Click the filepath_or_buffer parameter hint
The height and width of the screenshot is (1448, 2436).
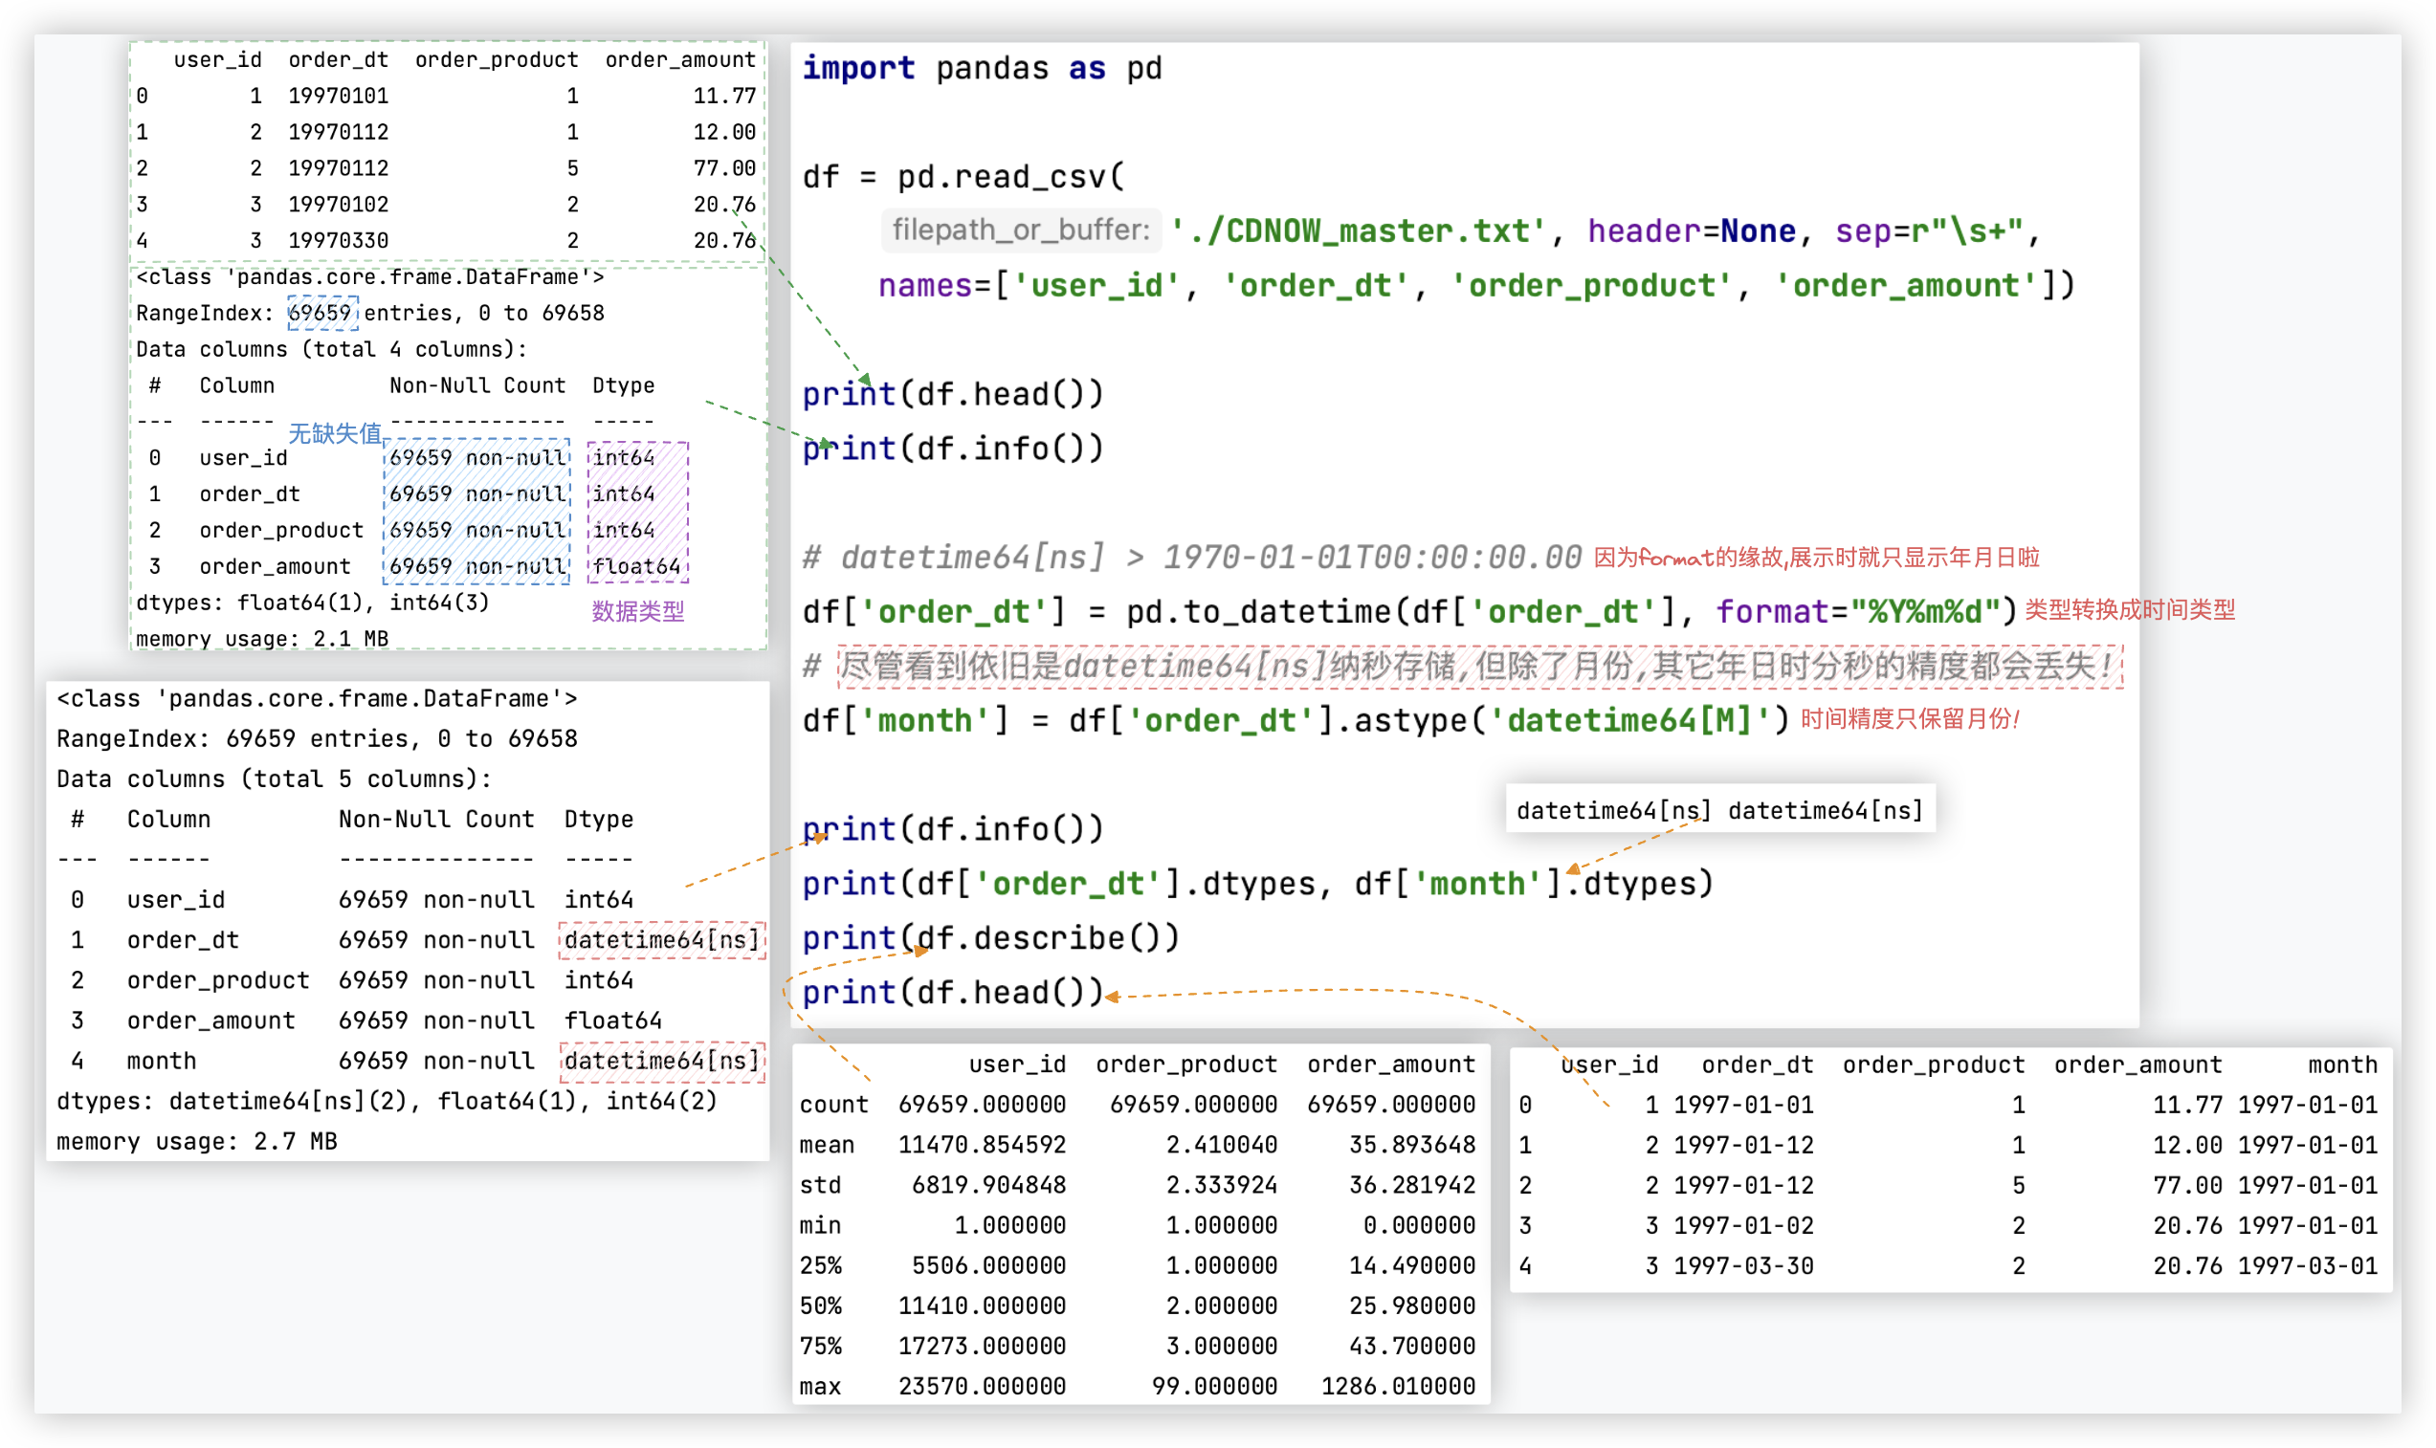coord(1021,230)
